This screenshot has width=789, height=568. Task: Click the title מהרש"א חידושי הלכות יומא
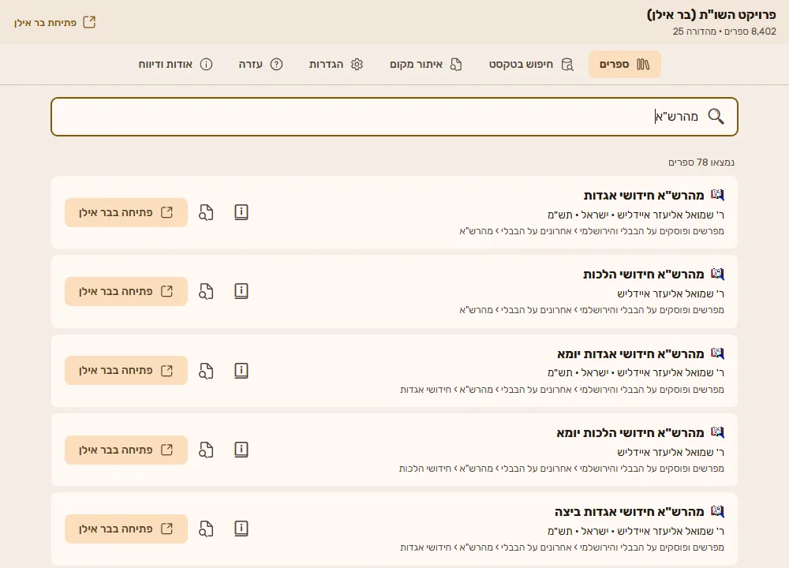tap(630, 432)
